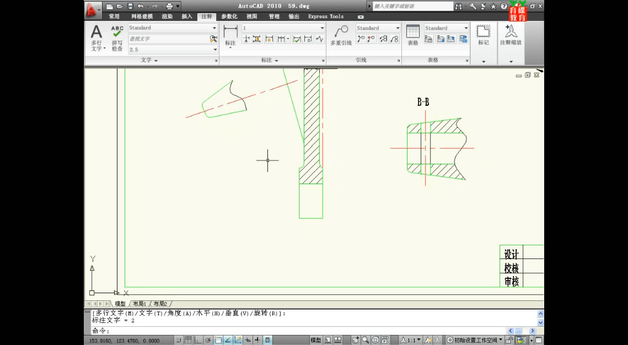628x345 pixels.
Task: Click the zoom magnifier icon in status bar
Action: [x=365, y=340]
